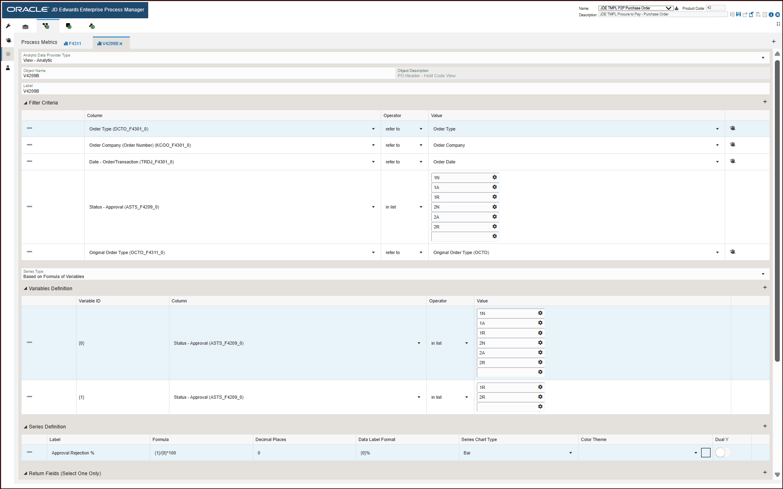Click the gear icon next to 1N filter value
Viewport: 783px width, 489px height.
click(495, 177)
